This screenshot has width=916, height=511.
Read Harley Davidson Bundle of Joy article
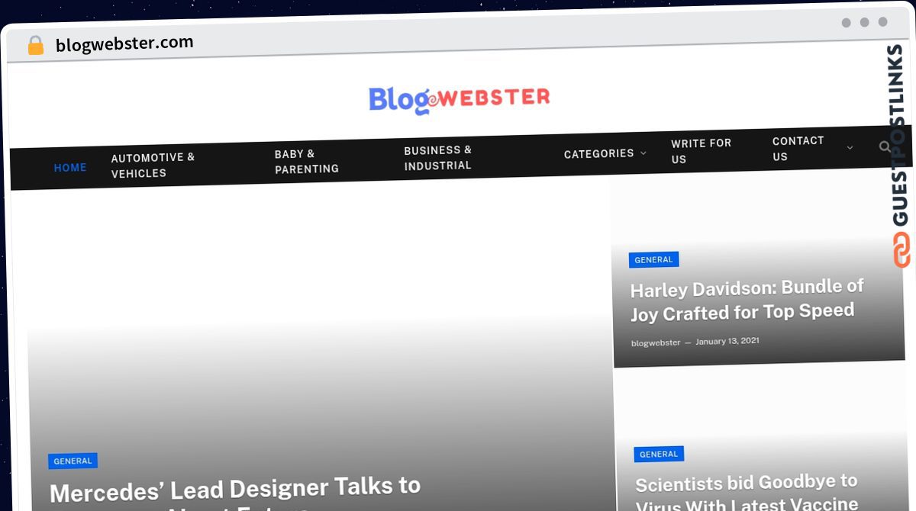point(746,300)
